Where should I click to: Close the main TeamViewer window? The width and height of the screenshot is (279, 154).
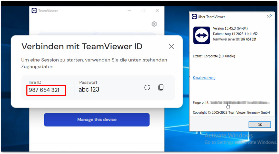pyautogui.click(x=157, y=11)
